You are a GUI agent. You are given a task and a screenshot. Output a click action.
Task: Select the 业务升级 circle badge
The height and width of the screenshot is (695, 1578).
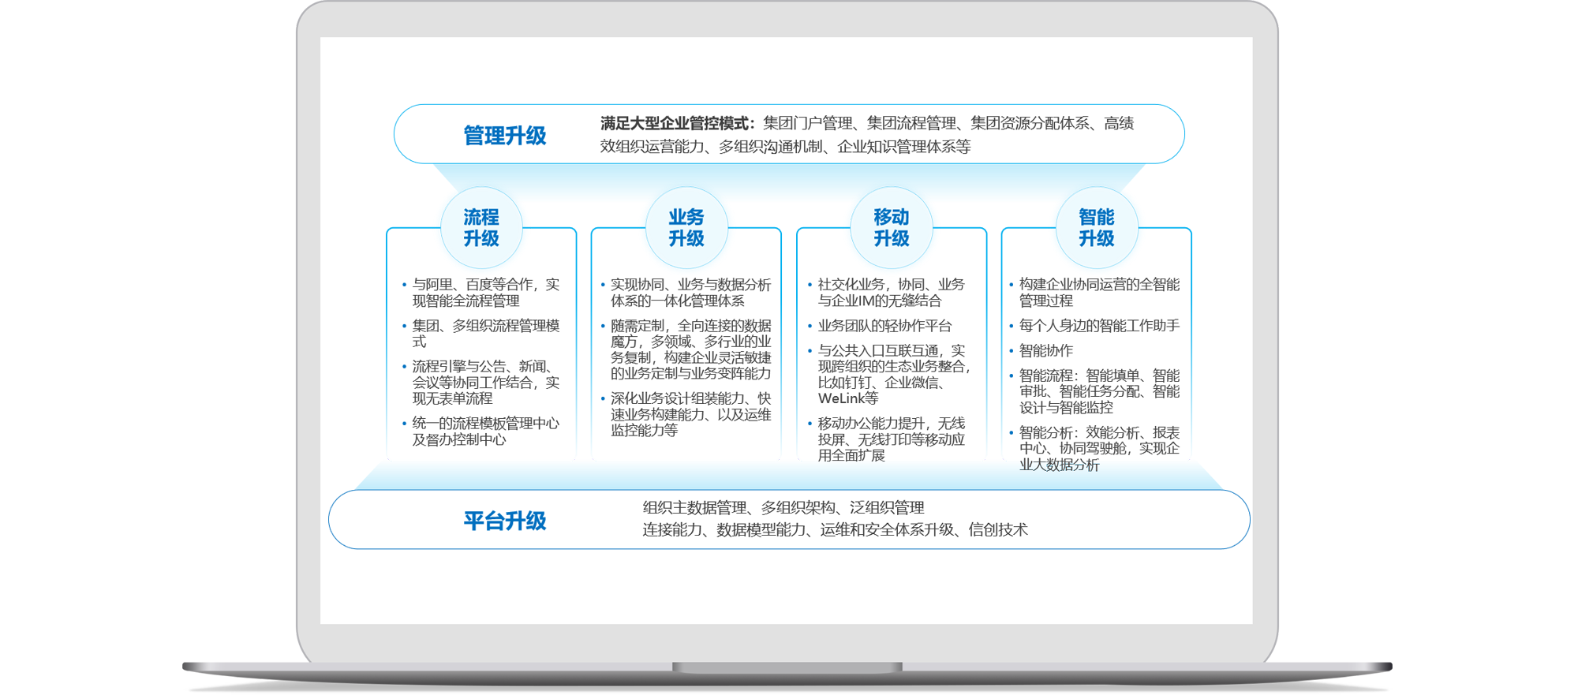pos(686,228)
